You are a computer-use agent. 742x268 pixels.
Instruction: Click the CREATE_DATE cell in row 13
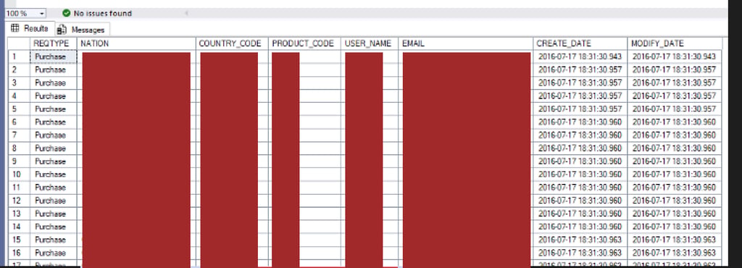[580, 214]
